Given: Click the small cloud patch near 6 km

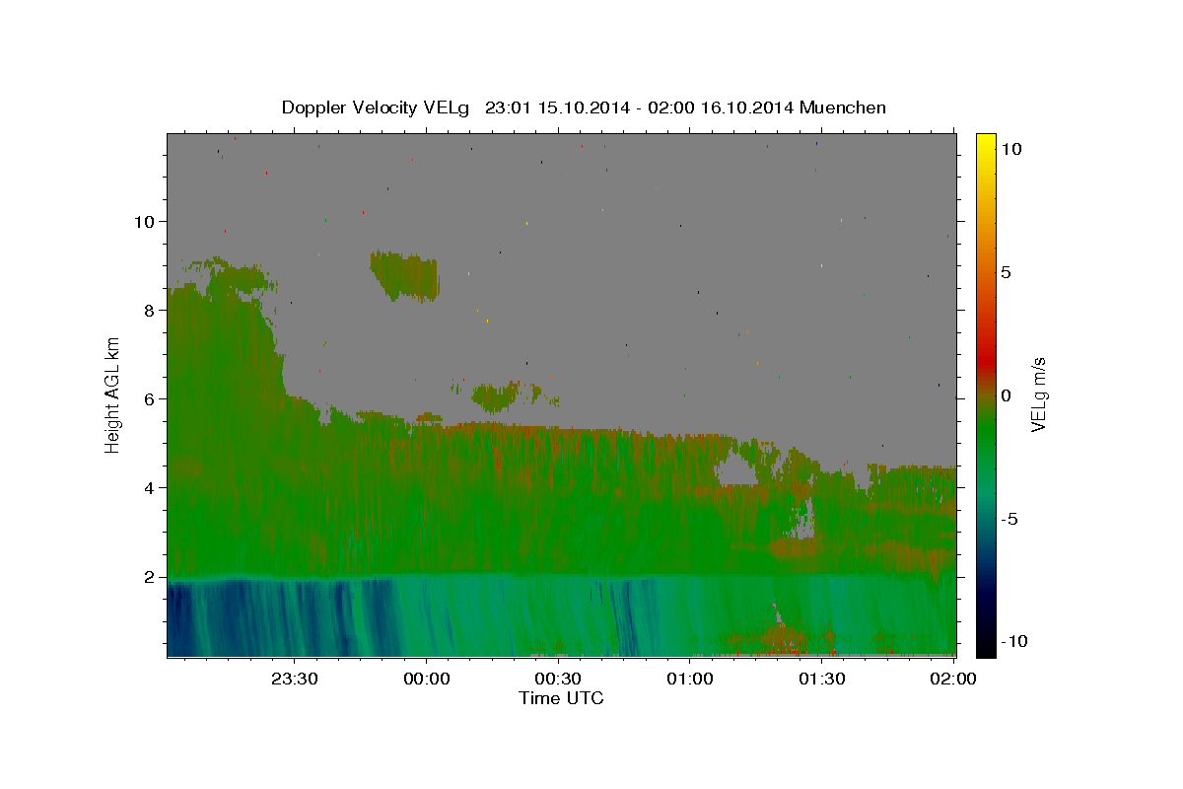Looking at the screenshot, I should click(494, 397).
